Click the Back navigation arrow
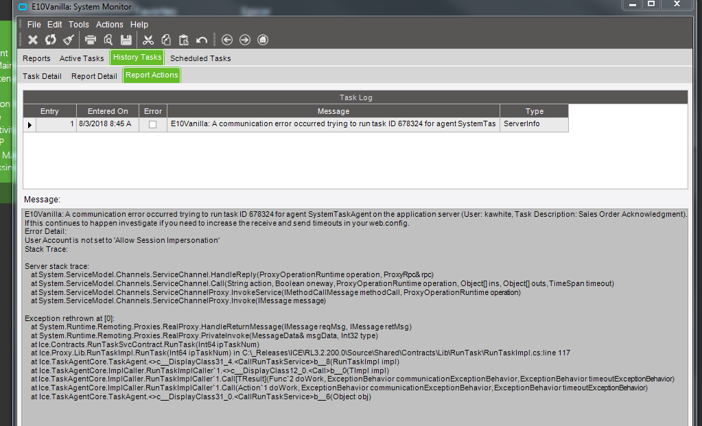Image resolution: width=702 pixels, height=426 pixels. pos(227,40)
